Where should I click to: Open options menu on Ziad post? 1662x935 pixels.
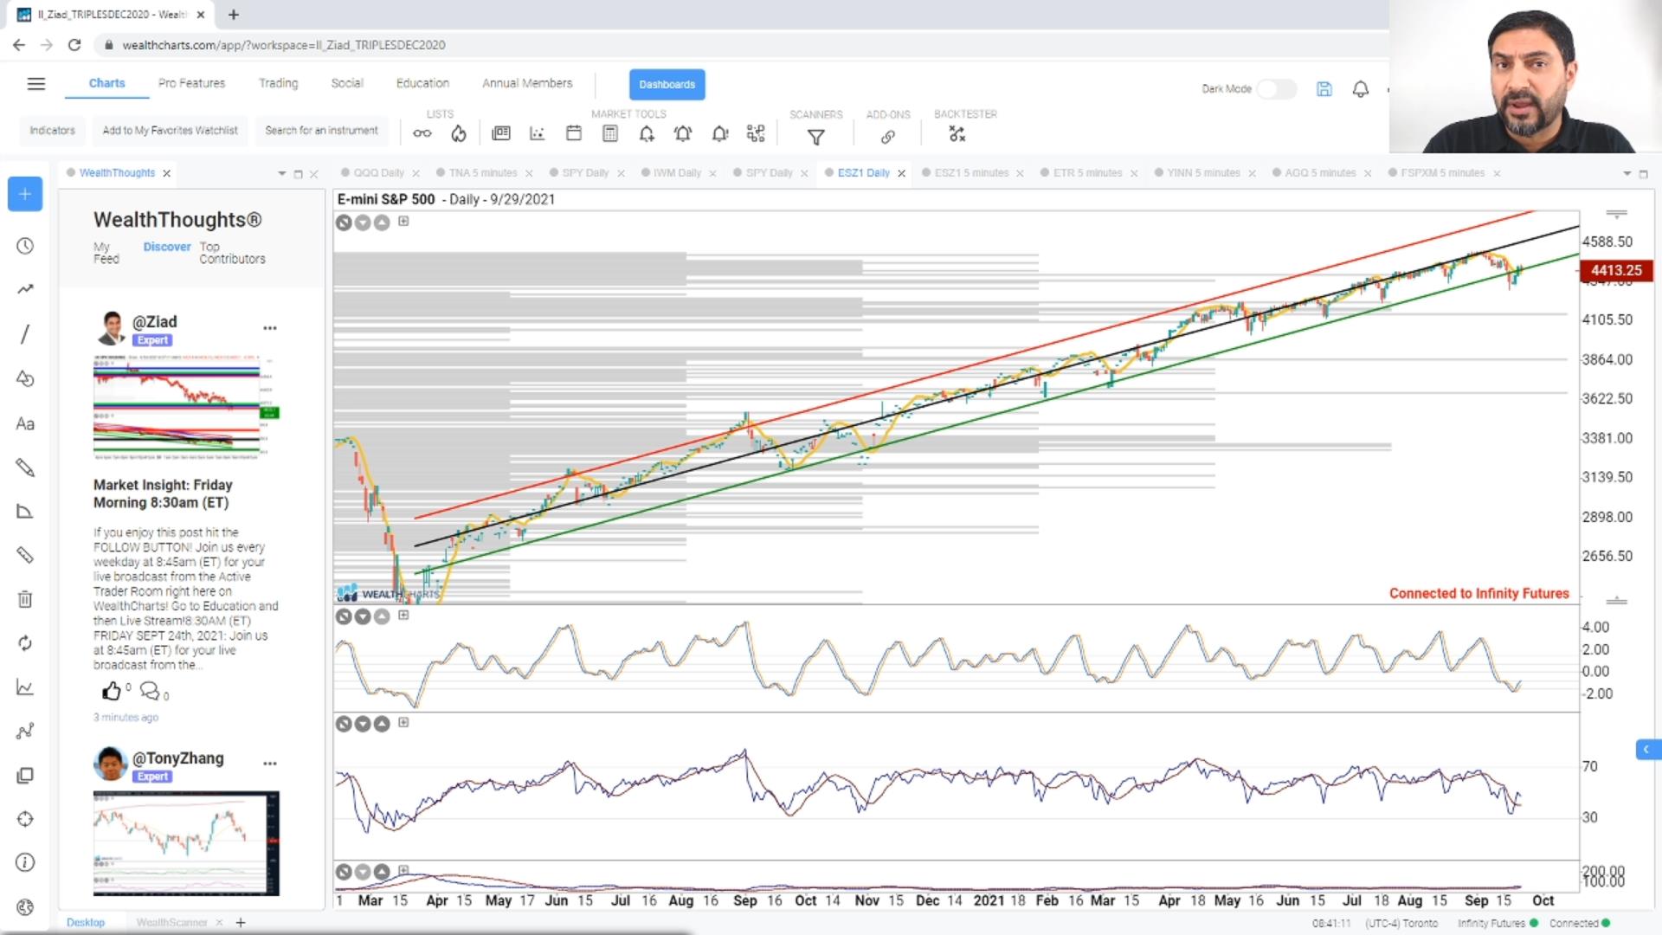click(x=270, y=328)
